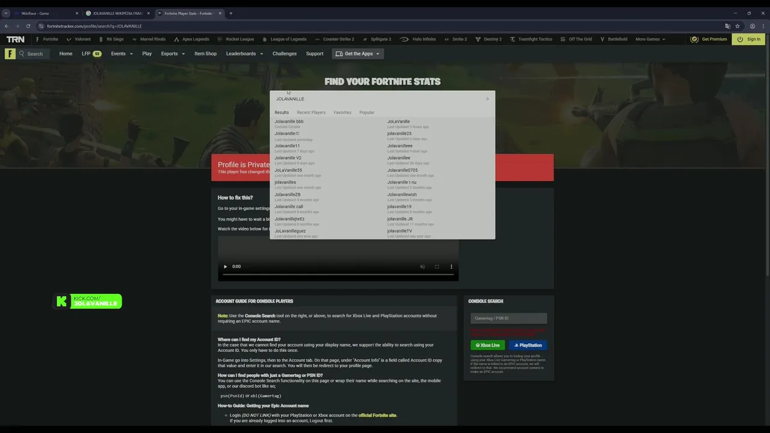Play the tutorial video
770x433 pixels.
[226, 266]
